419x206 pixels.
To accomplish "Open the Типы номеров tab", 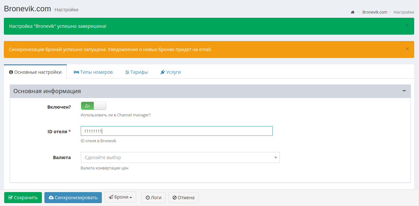I will point(93,72).
